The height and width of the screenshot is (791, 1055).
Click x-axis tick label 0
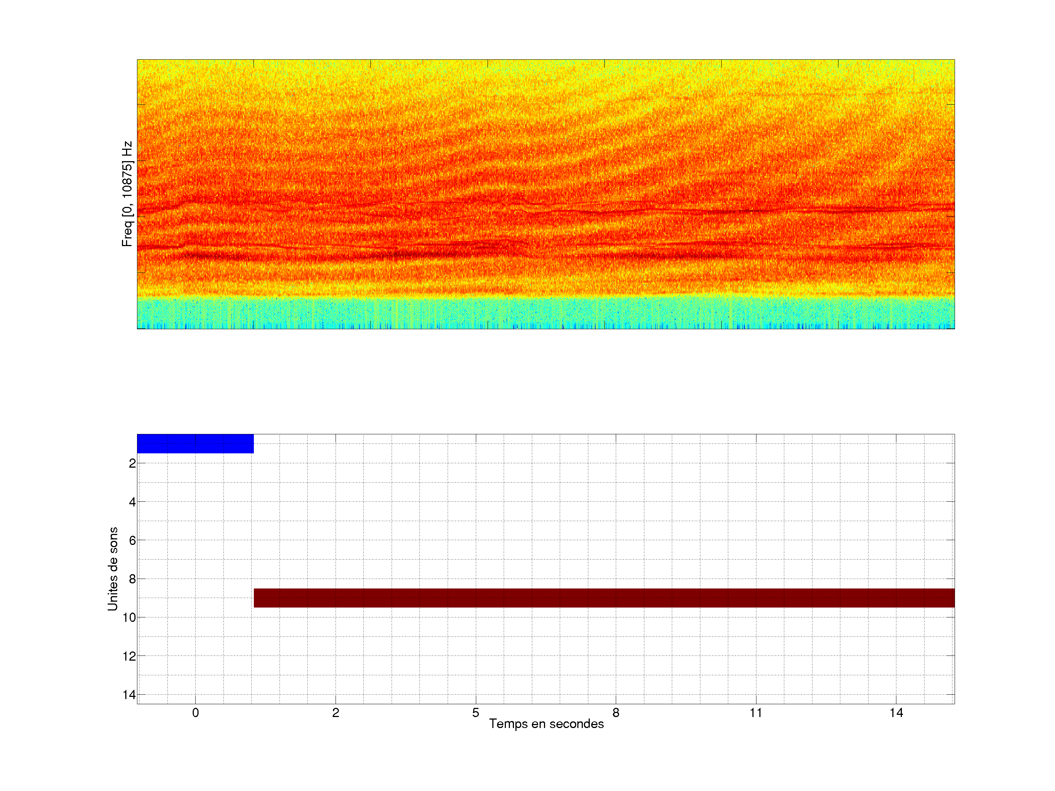pyautogui.click(x=196, y=713)
